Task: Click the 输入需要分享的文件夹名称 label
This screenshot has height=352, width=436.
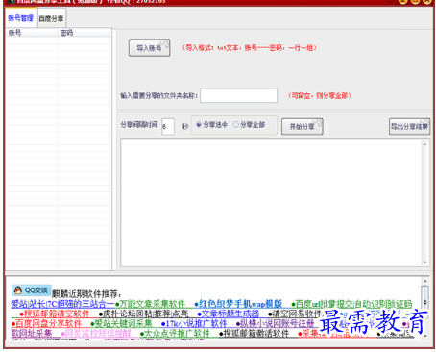Action: pyautogui.click(x=159, y=95)
